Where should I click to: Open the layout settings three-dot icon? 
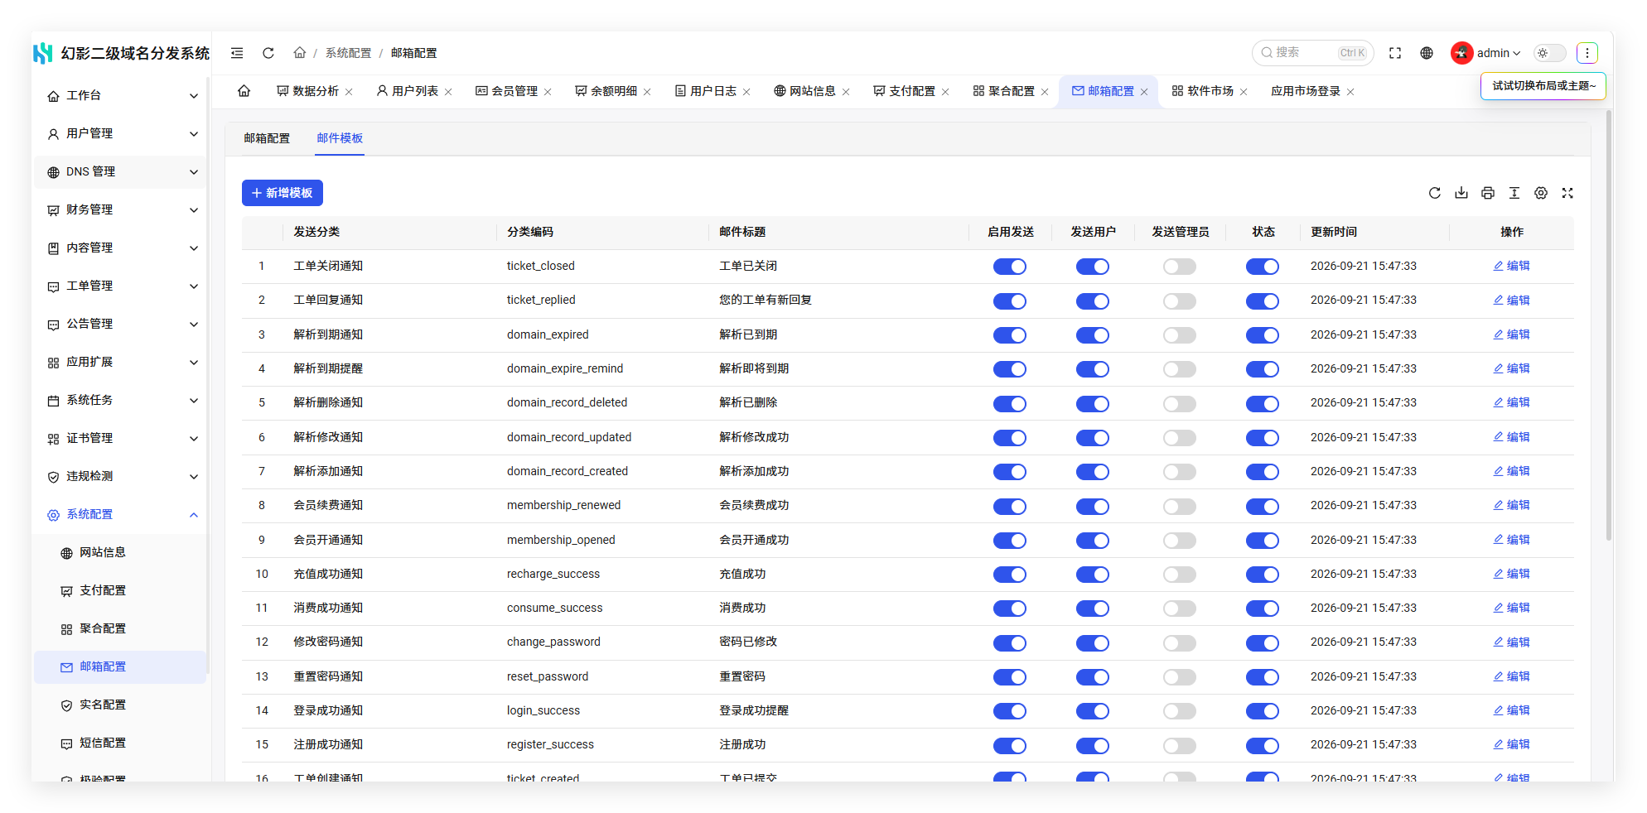[1587, 53]
